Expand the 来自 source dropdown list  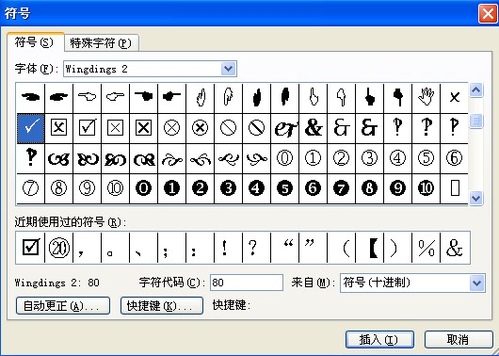click(476, 283)
